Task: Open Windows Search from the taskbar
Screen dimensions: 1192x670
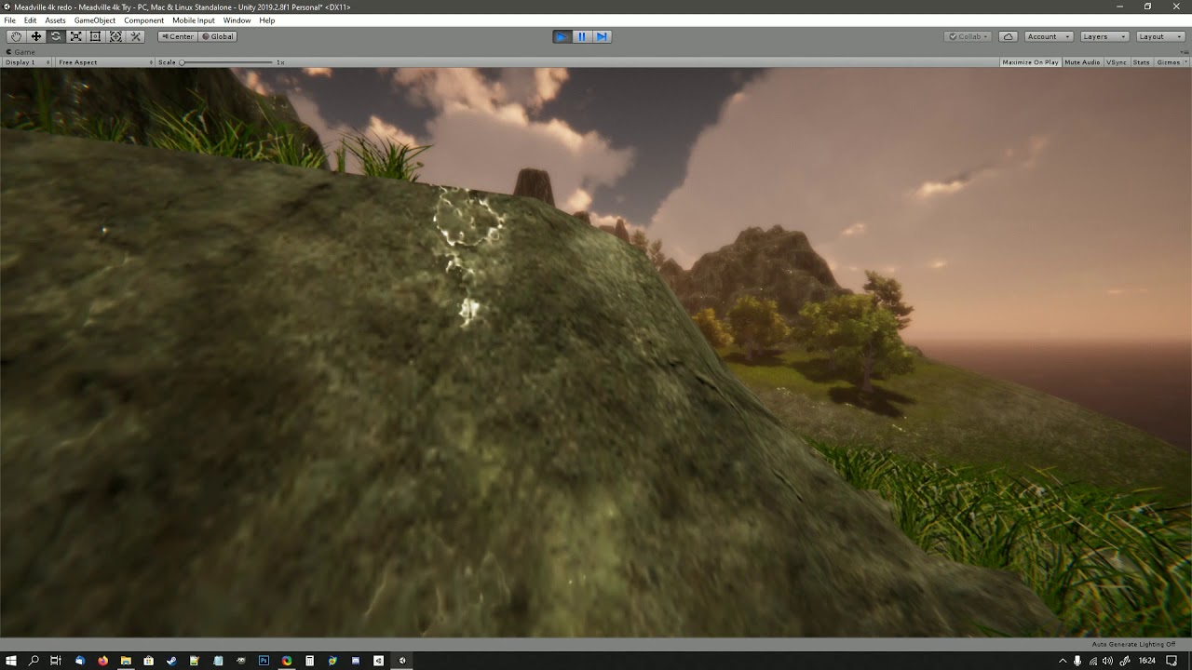Action: click(x=34, y=661)
